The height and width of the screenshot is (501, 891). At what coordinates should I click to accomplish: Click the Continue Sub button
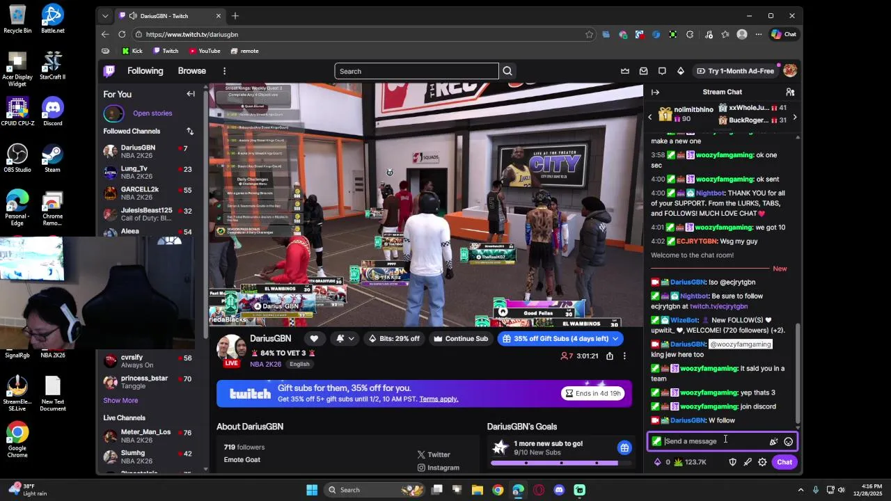tap(461, 339)
